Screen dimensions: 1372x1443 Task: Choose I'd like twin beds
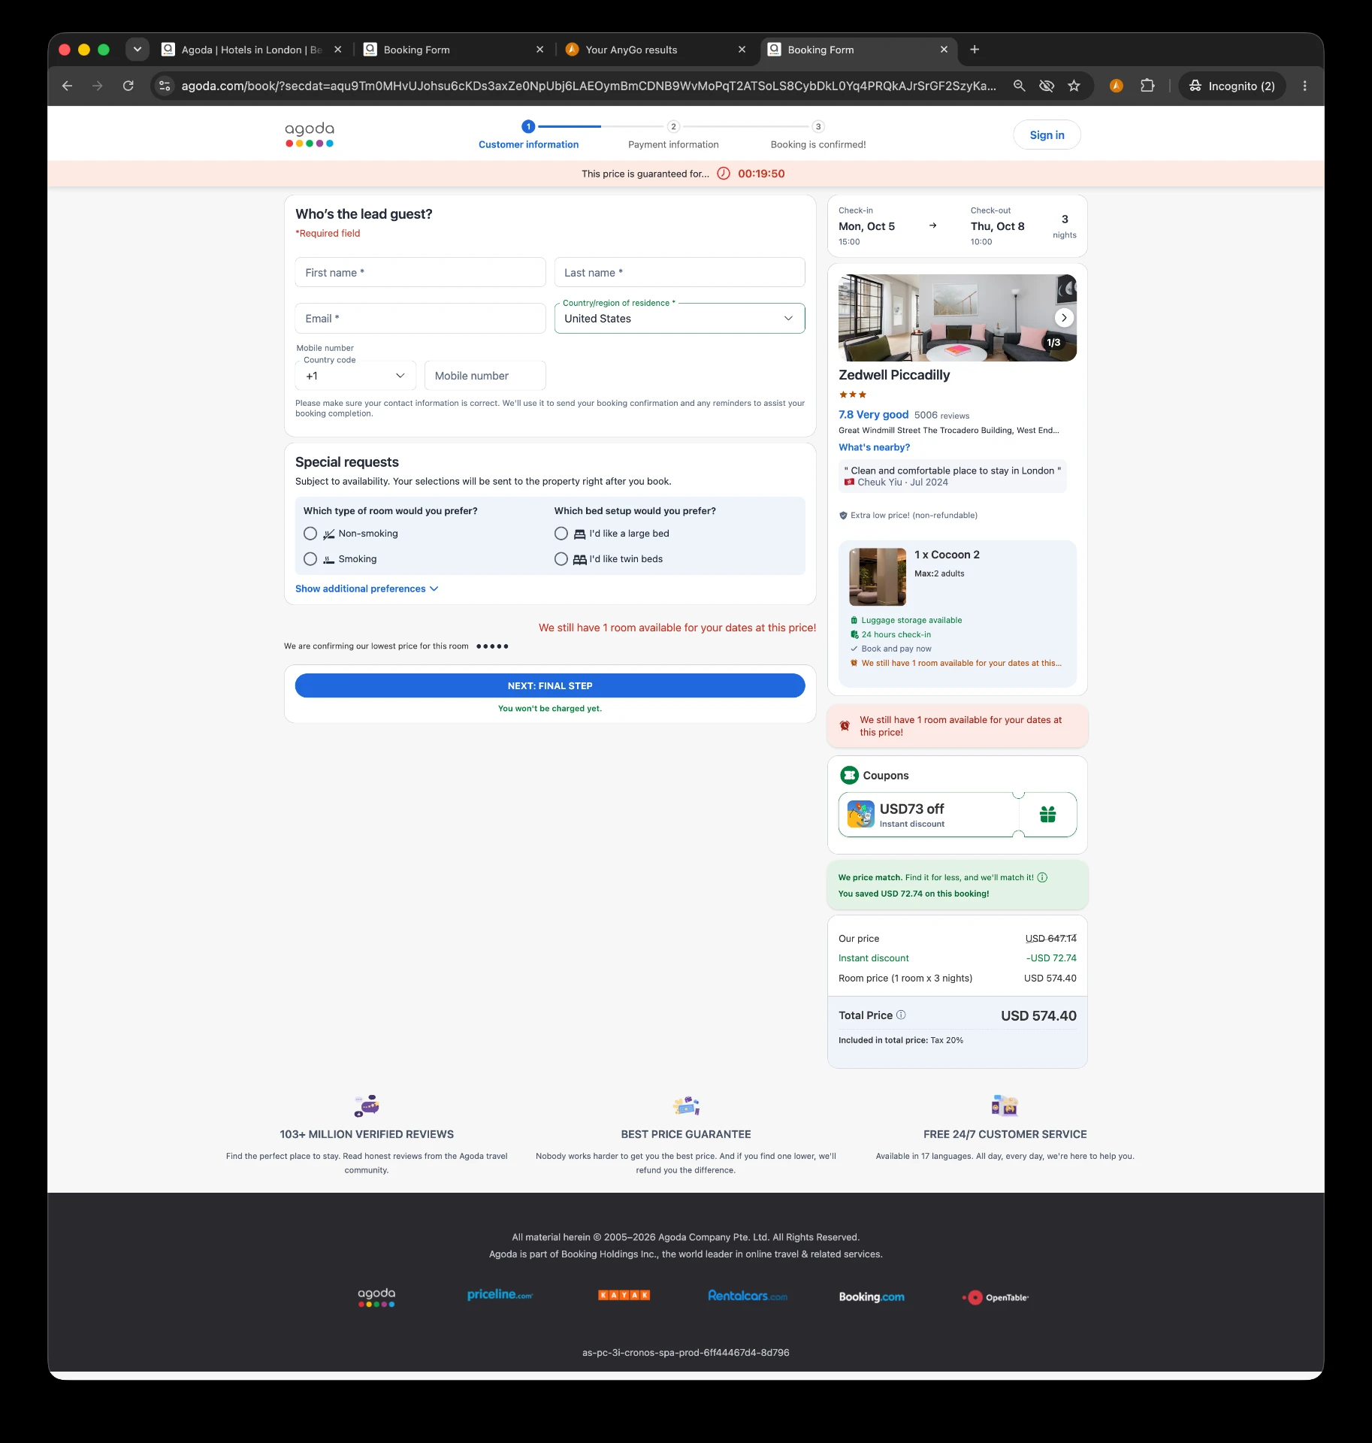[x=561, y=559]
